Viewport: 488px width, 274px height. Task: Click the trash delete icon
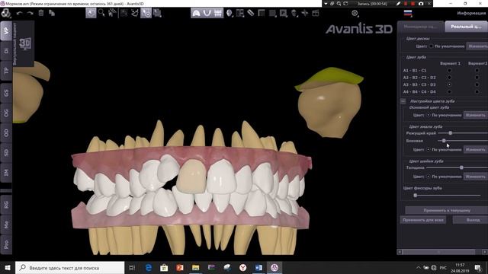41,13
